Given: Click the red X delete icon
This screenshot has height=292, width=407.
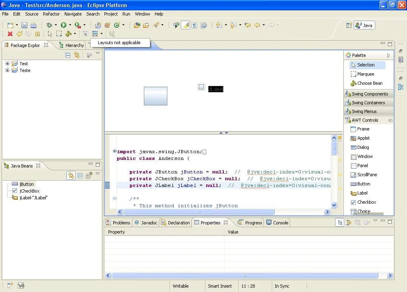Looking at the screenshot, I should pos(10,34).
